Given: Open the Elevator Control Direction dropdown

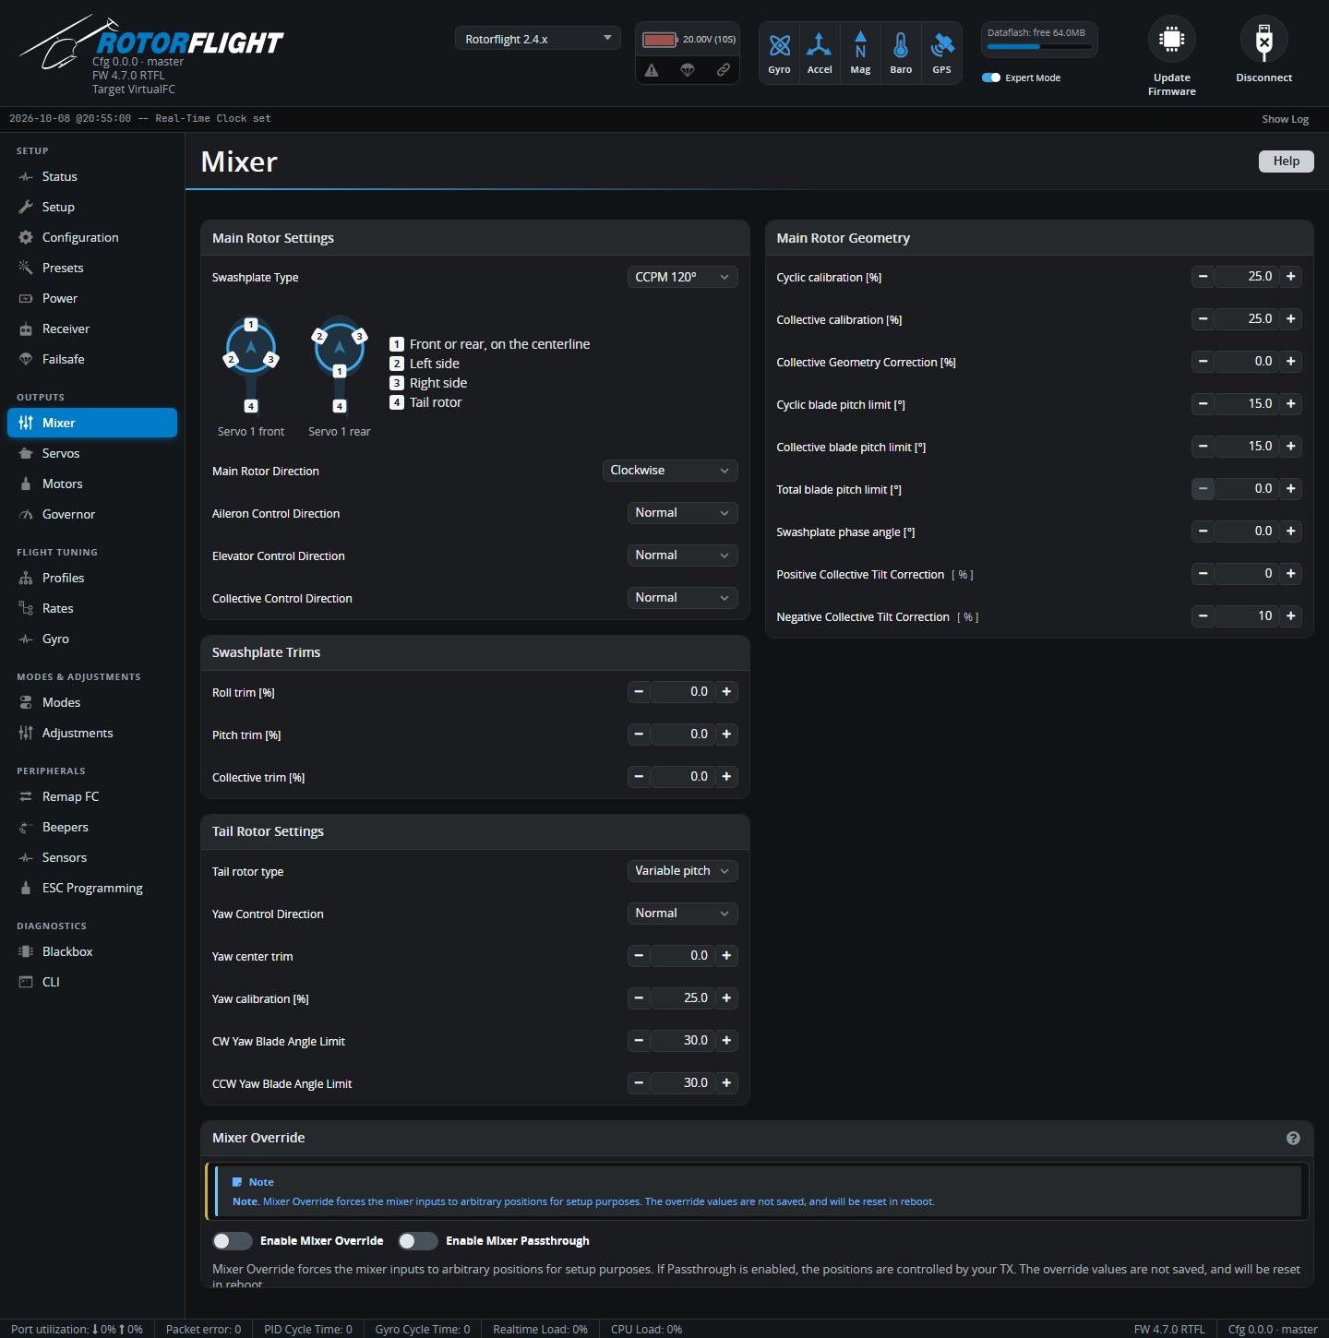Looking at the screenshot, I should [682, 556].
